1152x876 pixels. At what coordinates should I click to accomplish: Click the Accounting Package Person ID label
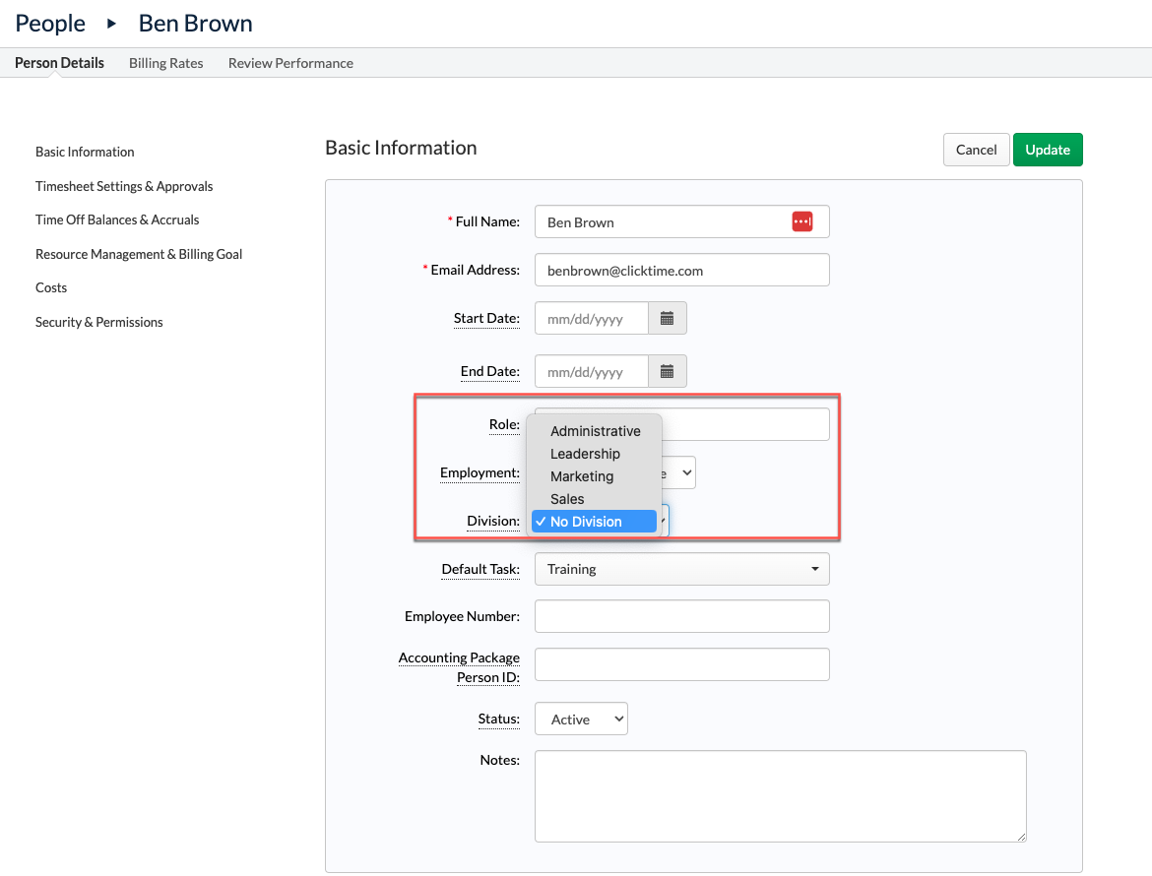coord(459,667)
